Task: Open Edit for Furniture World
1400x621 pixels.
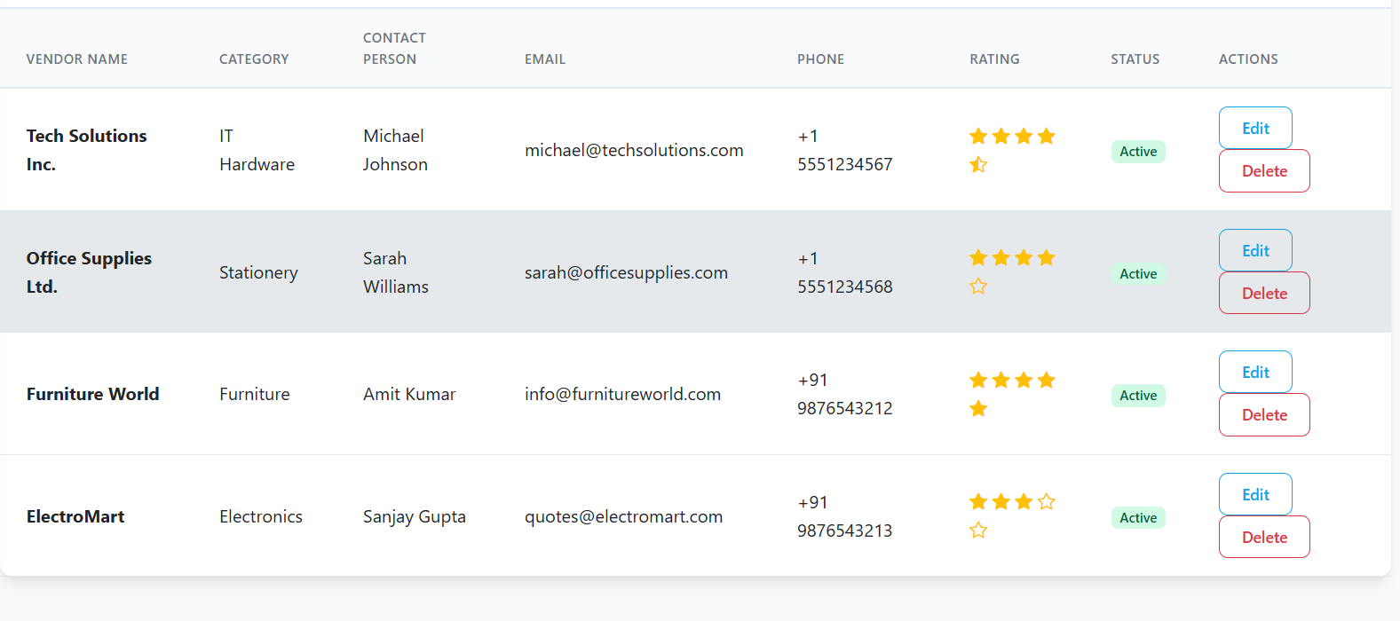Action: 1254,373
